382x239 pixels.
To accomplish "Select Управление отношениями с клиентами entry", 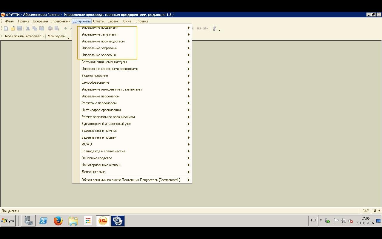I will [x=132, y=89].
